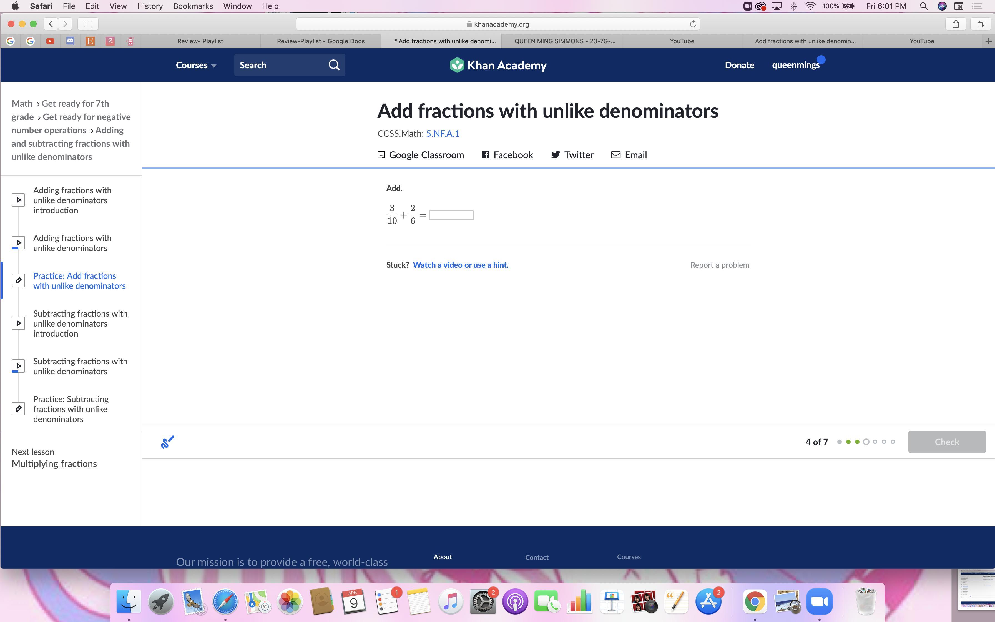
Task: Click the Khan Academy search magnifier icon
Action: [334, 65]
